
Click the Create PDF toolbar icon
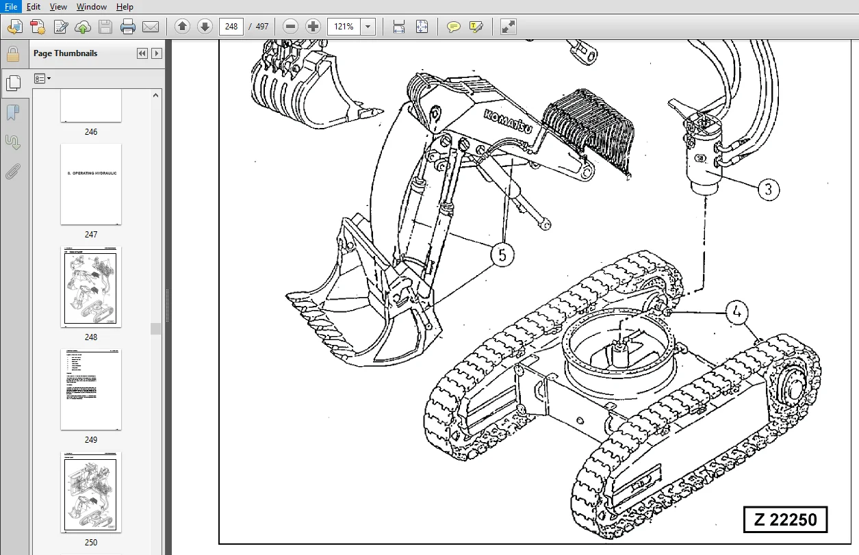click(x=38, y=27)
